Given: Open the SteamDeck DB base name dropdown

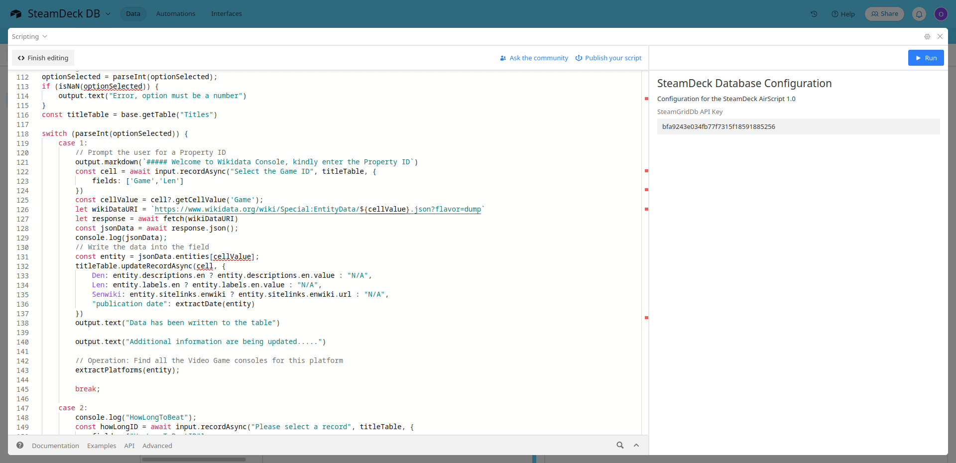Looking at the screenshot, I should click(x=69, y=14).
